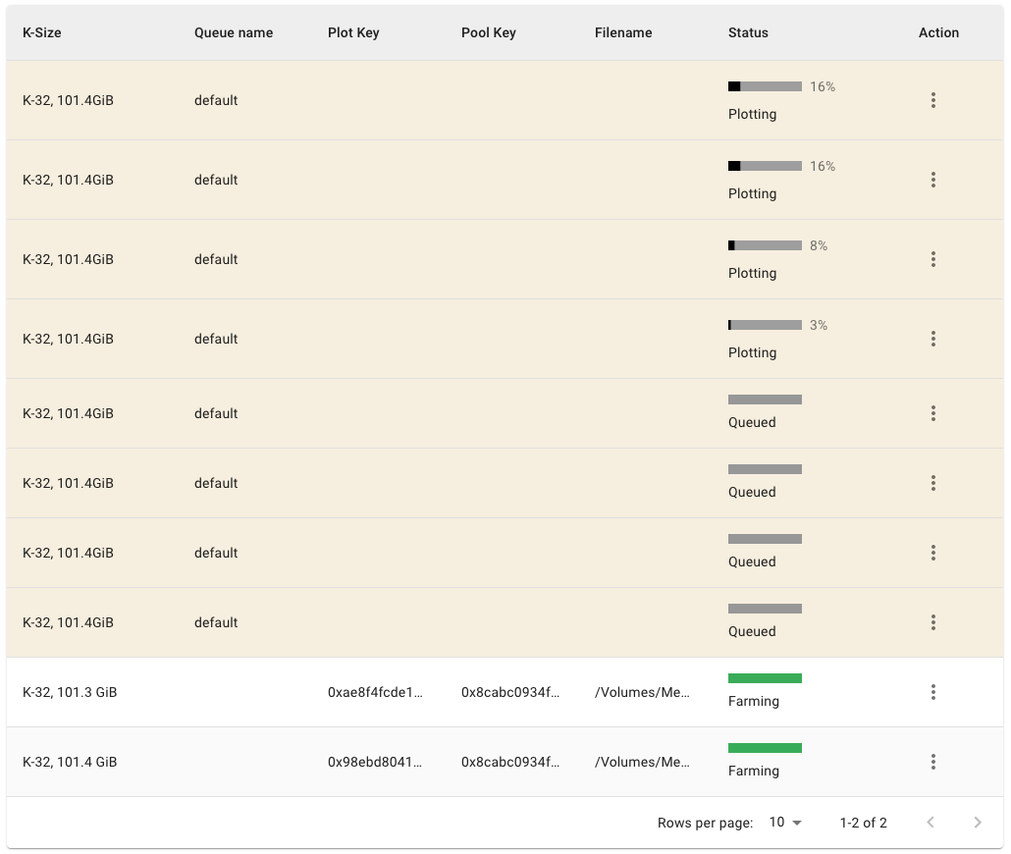The height and width of the screenshot is (854, 1011).
Task: Open actions menu for 101.4 GiB farming plot
Action: [932, 762]
